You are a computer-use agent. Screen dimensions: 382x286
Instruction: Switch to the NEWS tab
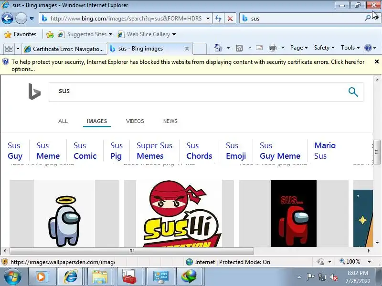(x=170, y=121)
